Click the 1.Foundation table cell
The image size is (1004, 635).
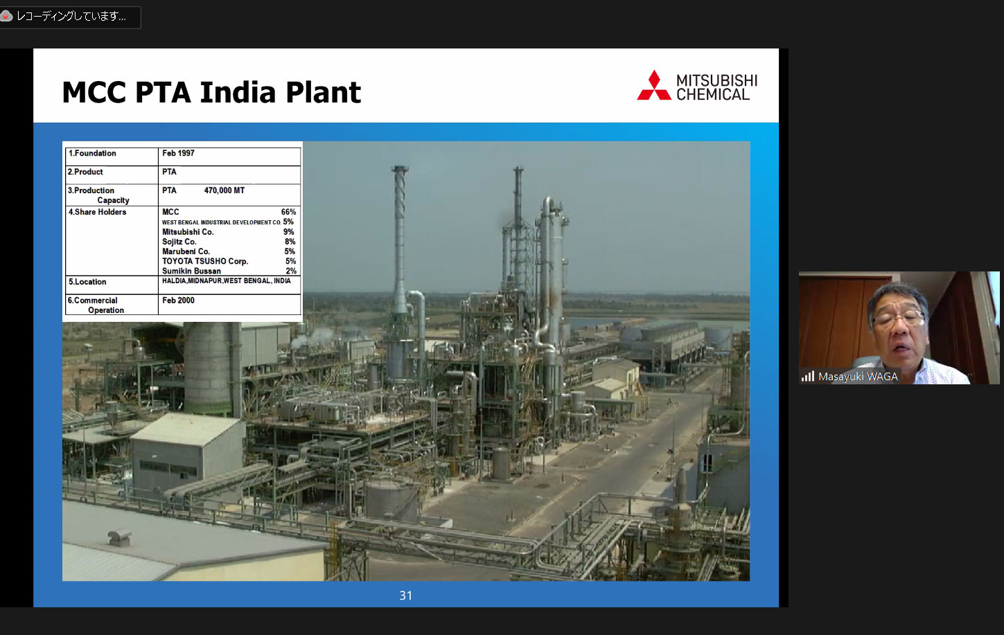pyautogui.click(x=111, y=156)
